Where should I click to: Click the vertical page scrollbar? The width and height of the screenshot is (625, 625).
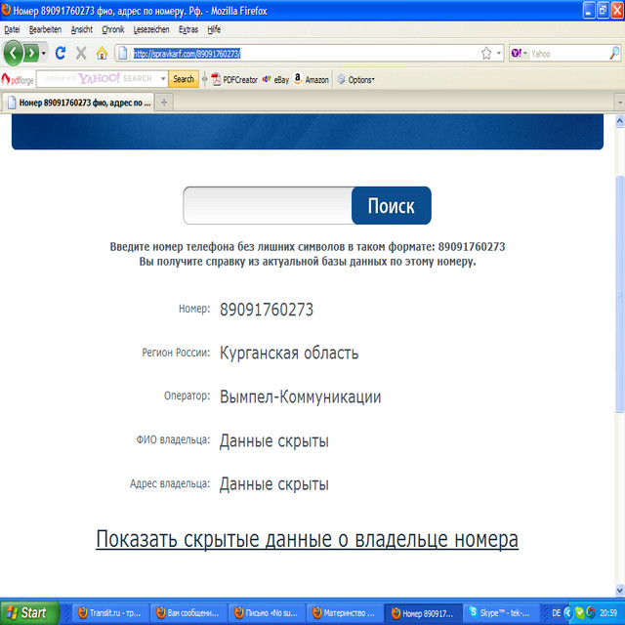point(619,293)
